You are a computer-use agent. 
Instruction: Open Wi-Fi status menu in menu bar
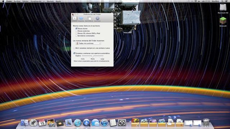195,1
